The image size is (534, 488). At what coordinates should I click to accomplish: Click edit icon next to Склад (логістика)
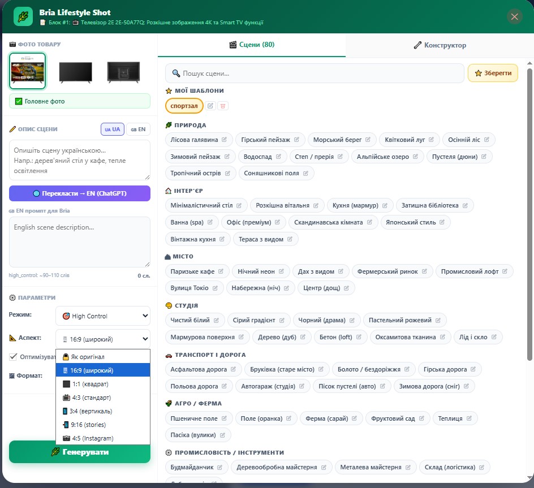[x=481, y=468]
